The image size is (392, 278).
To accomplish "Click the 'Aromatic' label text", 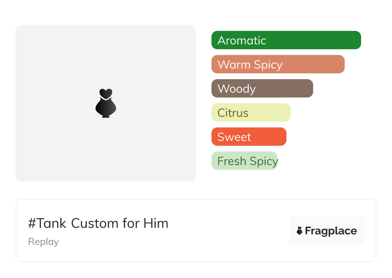I will pyautogui.click(x=242, y=41).
